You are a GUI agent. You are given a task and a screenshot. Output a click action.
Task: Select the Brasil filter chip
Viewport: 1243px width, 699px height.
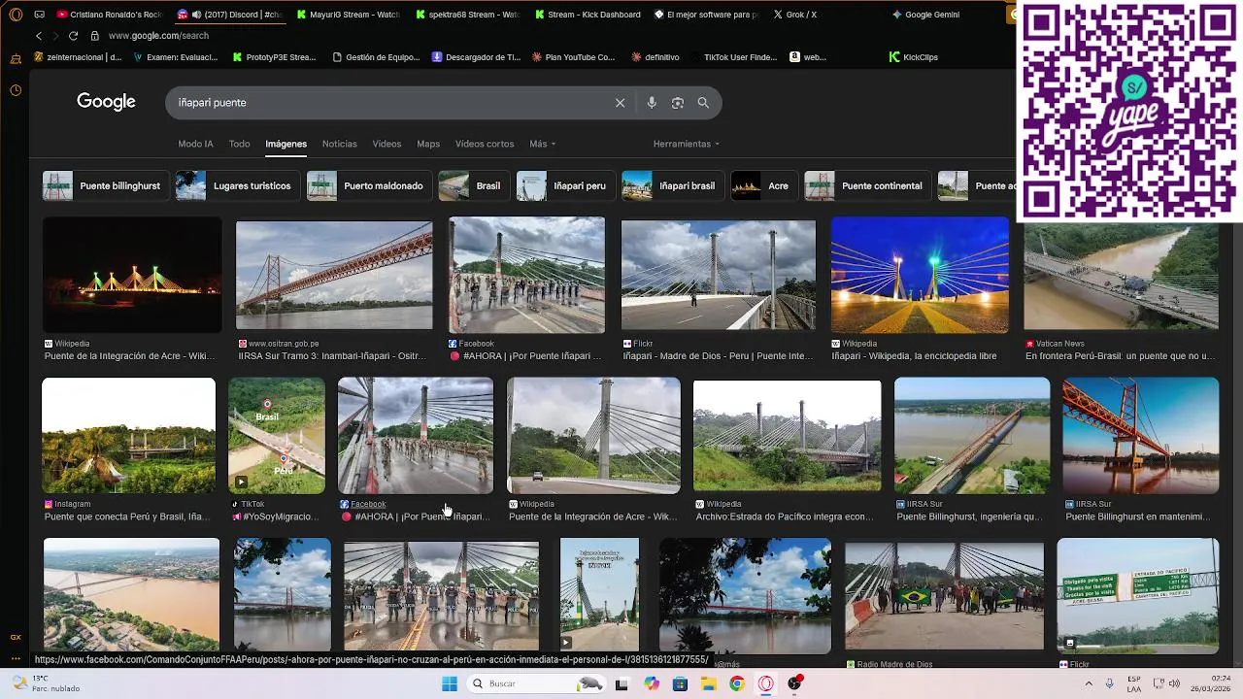tap(473, 185)
